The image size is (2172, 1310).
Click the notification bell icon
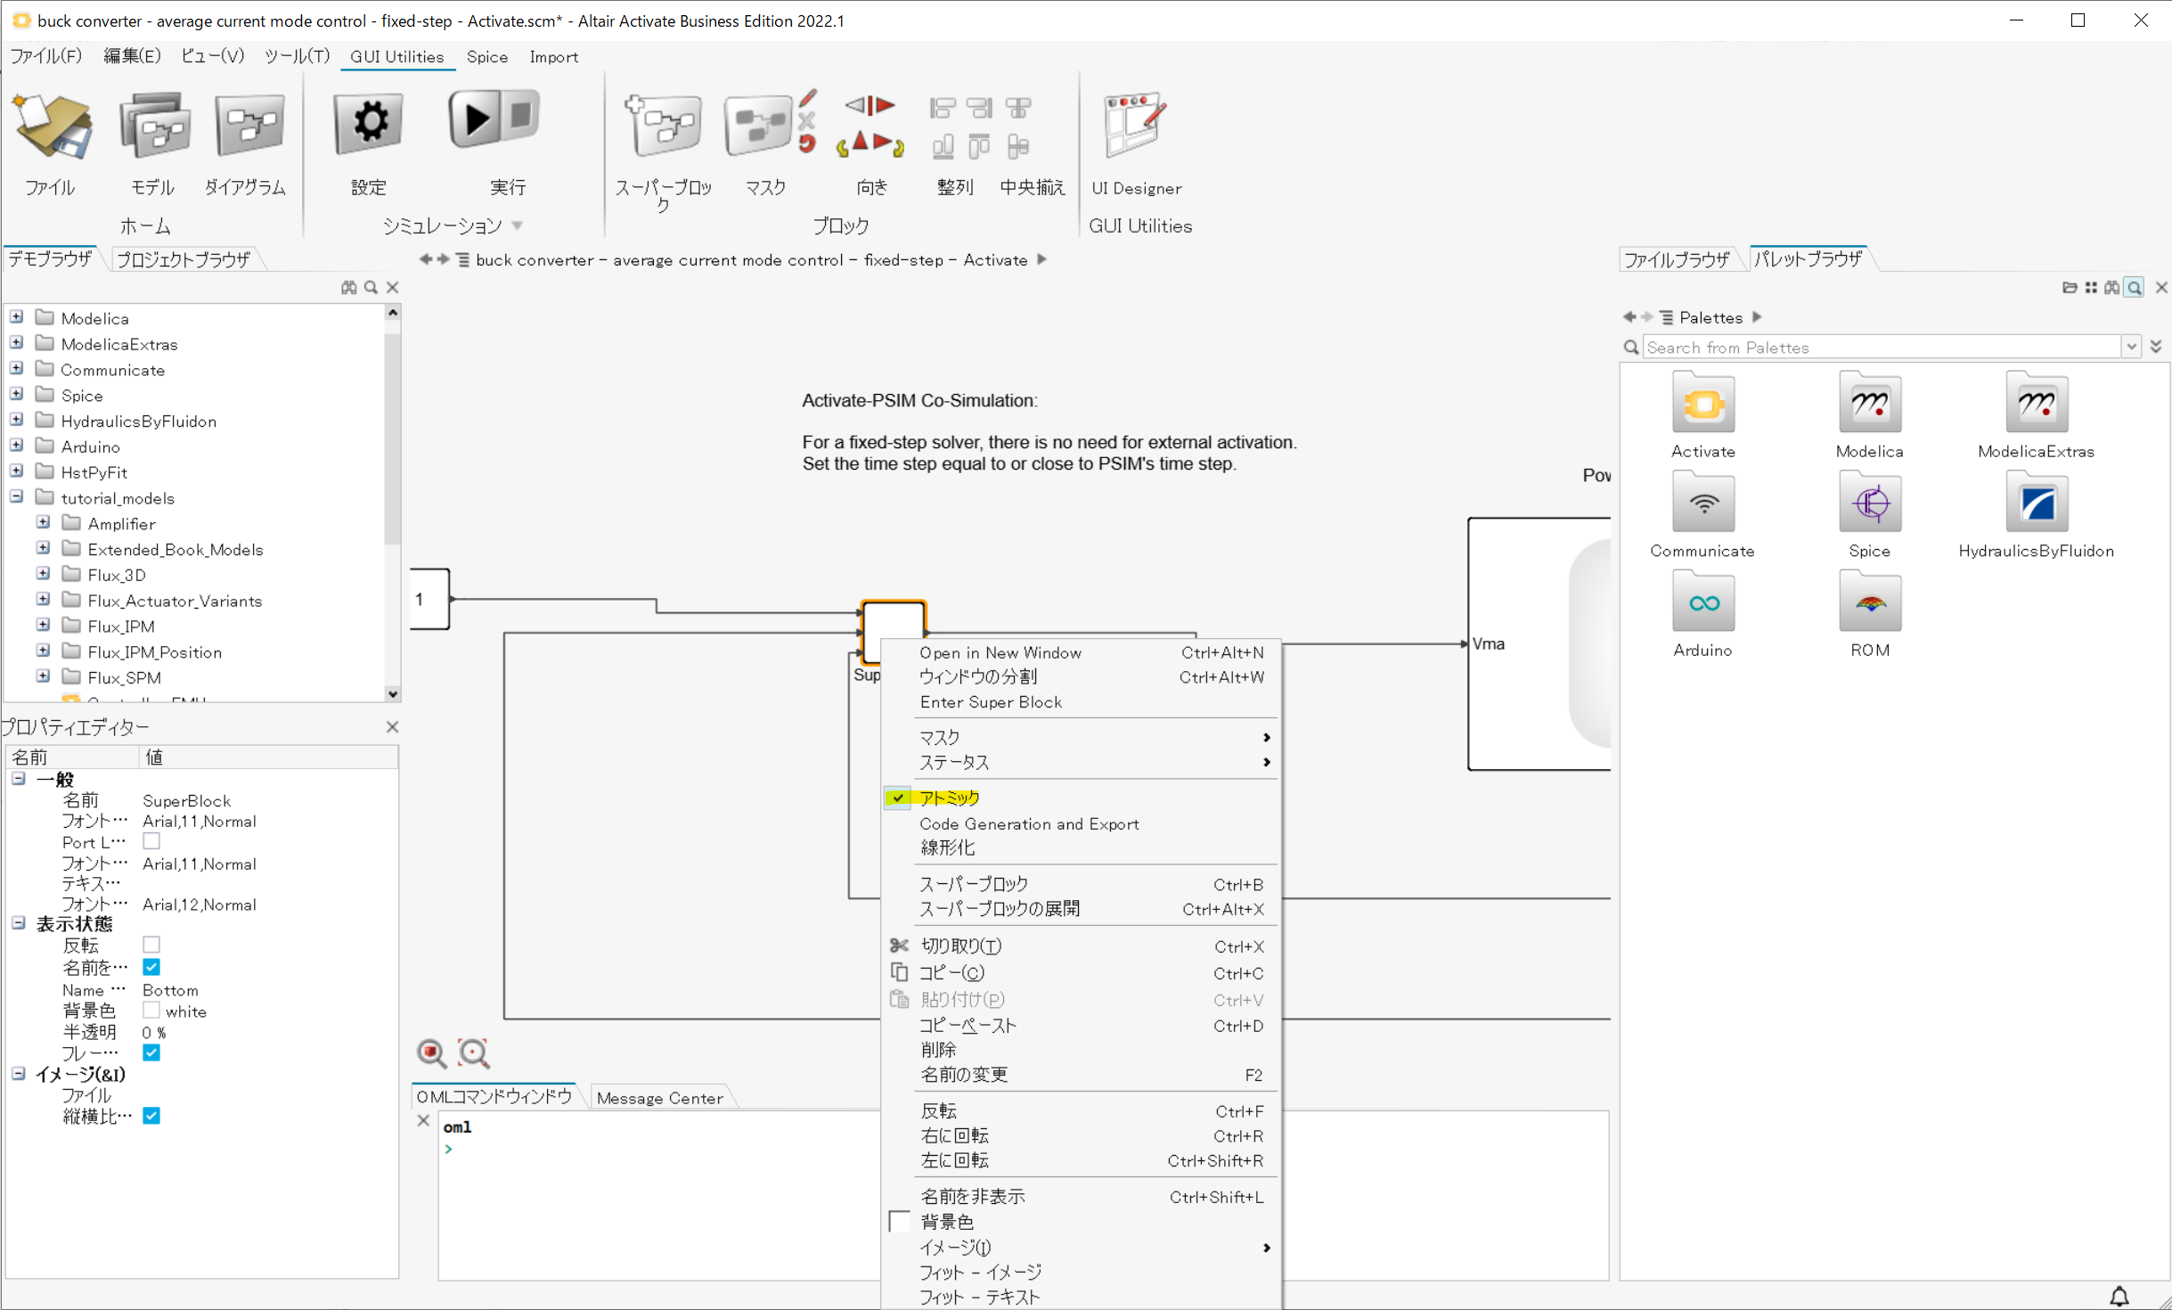pyautogui.click(x=2119, y=1296)
